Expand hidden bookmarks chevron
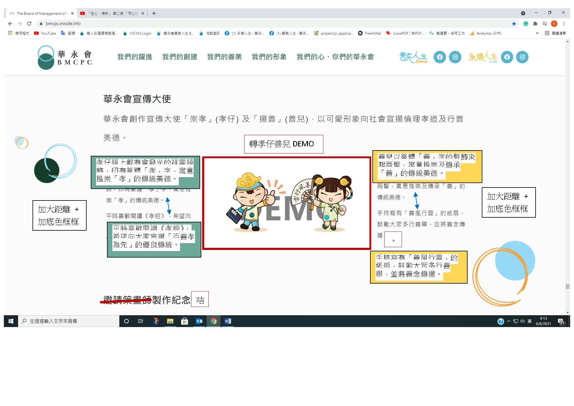Screen dimensions: 574x406 coord(537,33)
